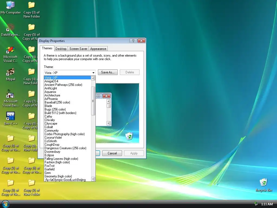Open the Appearance tab
Screen dimensions: 277x208
tap(98, 49)
